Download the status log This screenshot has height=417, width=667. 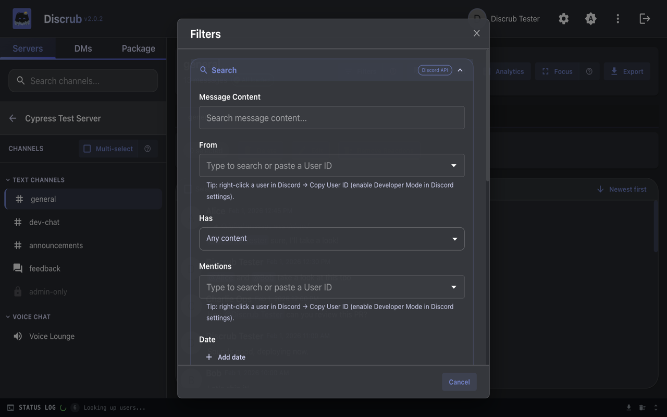click(628, 408)
